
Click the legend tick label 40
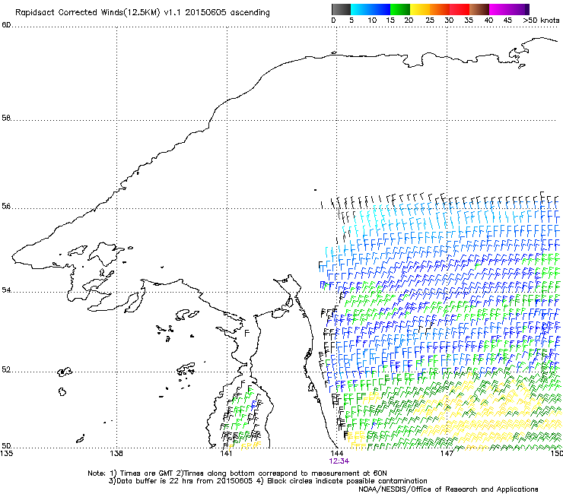pyautogui.click(x=488, y=21)
